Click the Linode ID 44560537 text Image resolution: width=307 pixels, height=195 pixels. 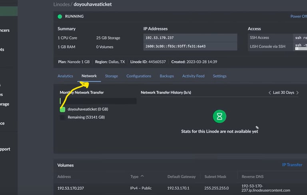pos(148,62)
